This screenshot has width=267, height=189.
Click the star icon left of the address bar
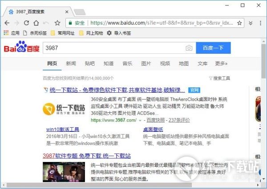[x=57, y=23]
